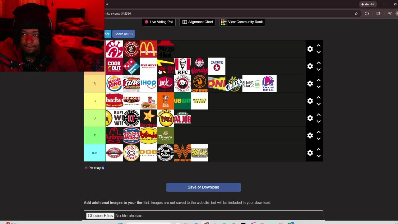Move the D tier row down
Viewport: 398px width, 224px height.
[x=318, y=122]
